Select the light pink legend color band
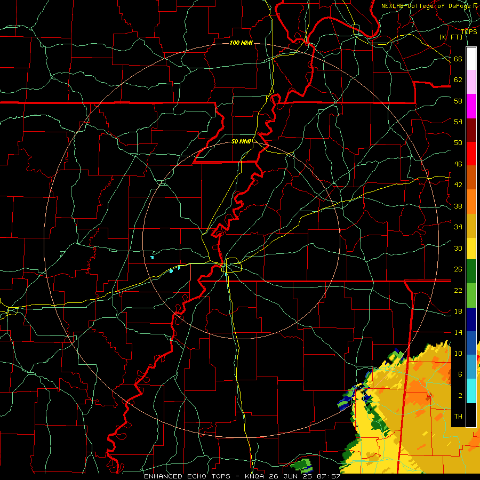This screenshot has height=480, width=480. coord(471,82)
